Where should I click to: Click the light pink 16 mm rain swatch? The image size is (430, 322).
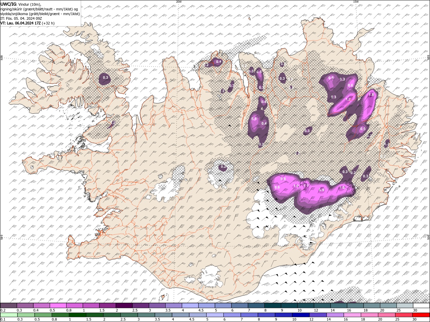[352, 315]
